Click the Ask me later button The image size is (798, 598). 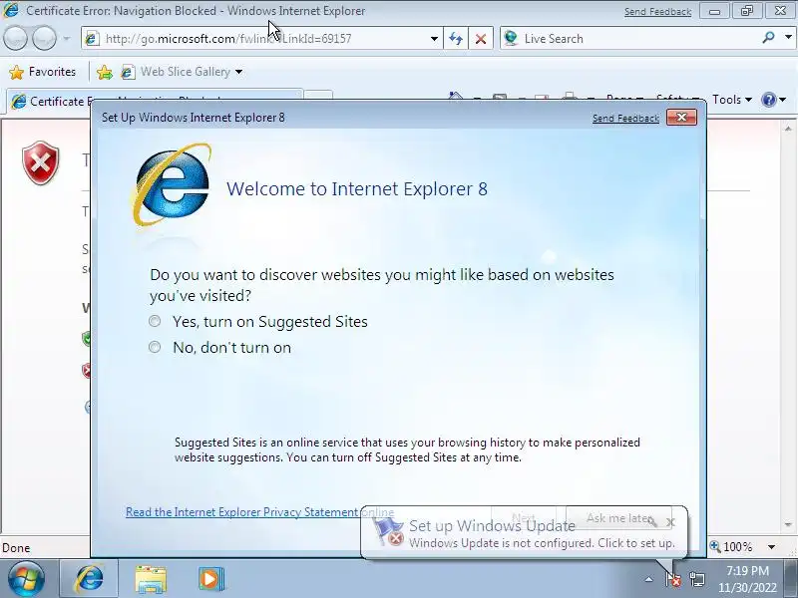pos(618,518)
